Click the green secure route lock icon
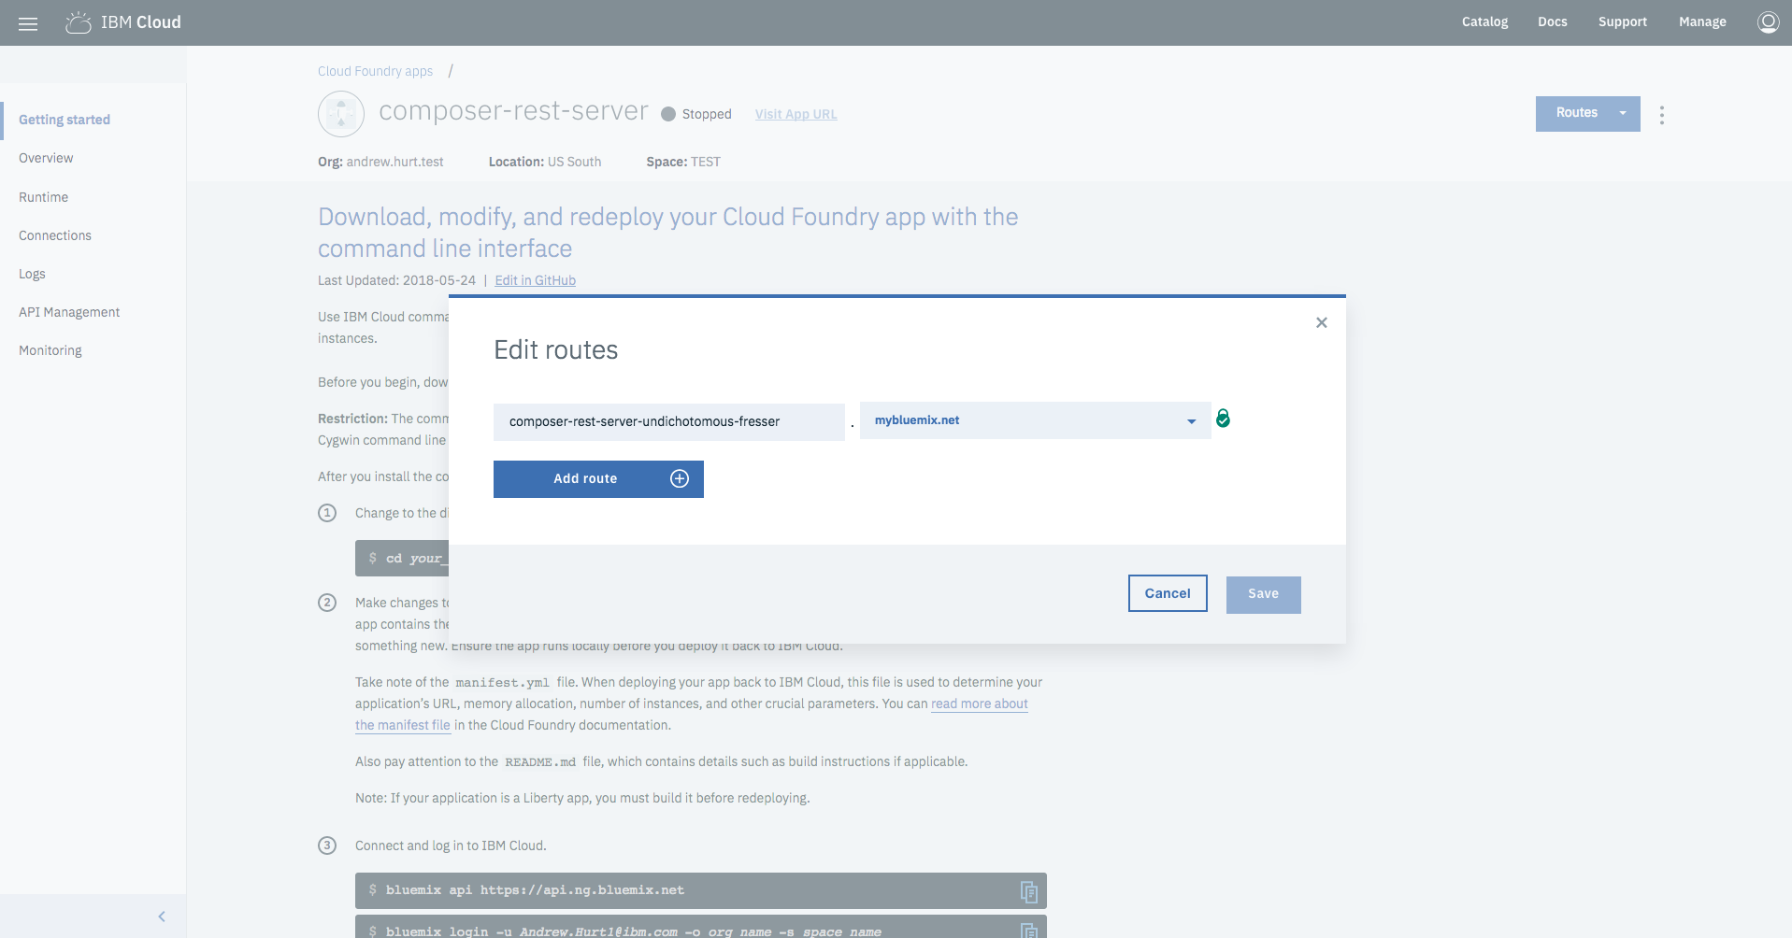Screen dimensions: 1792x938 pyautogui.click(x=1223, y=419)
